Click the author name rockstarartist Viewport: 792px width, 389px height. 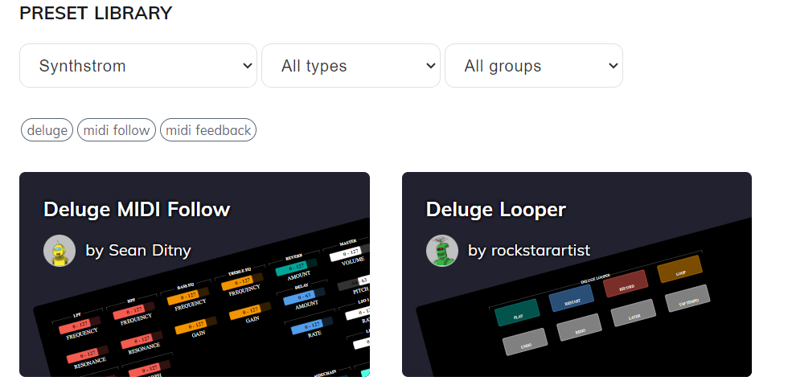(x=540, y=250)
